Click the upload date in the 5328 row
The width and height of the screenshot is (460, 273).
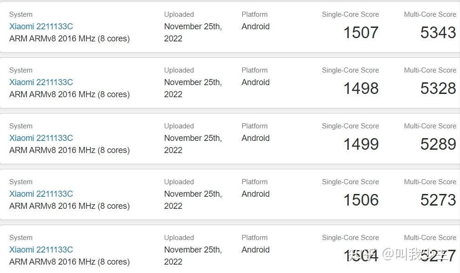[x=193, y=88]
